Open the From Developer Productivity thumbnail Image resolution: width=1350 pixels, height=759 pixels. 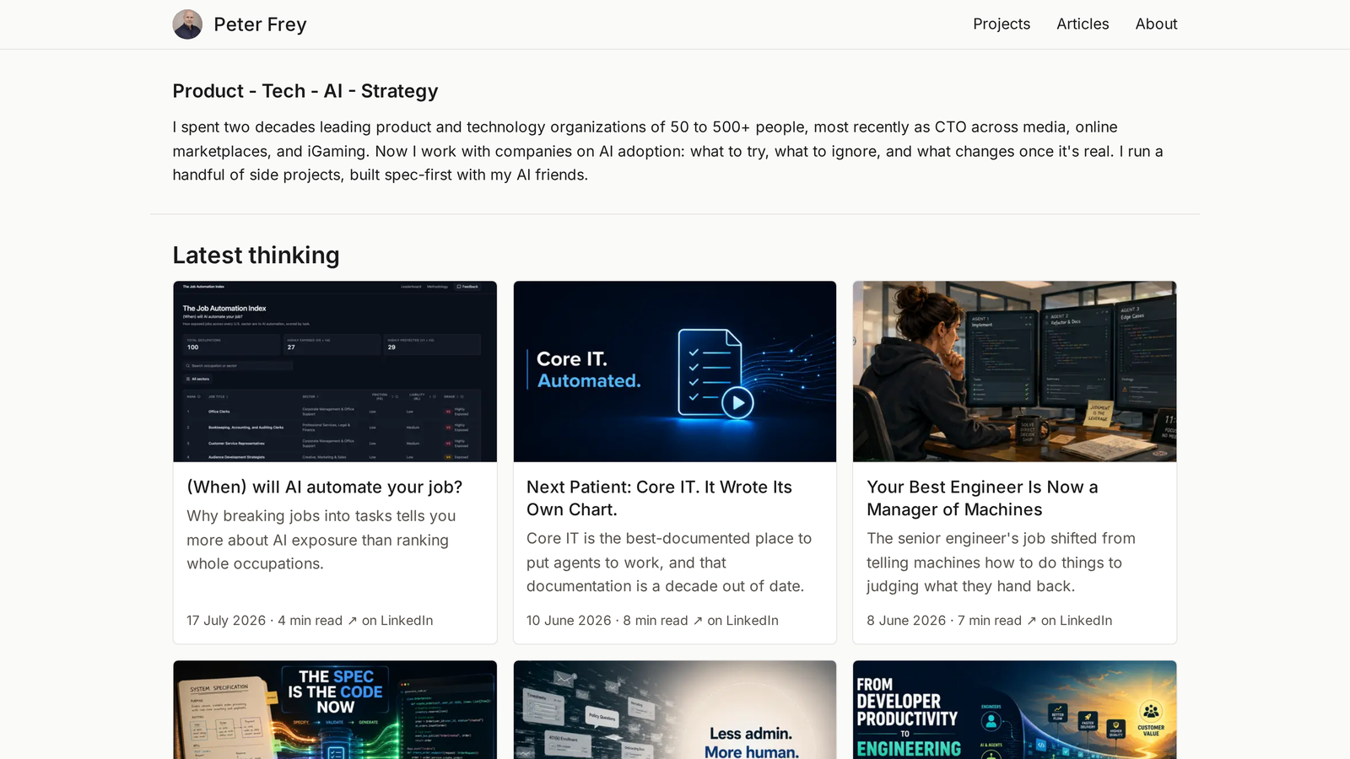tap(1014, 710)
